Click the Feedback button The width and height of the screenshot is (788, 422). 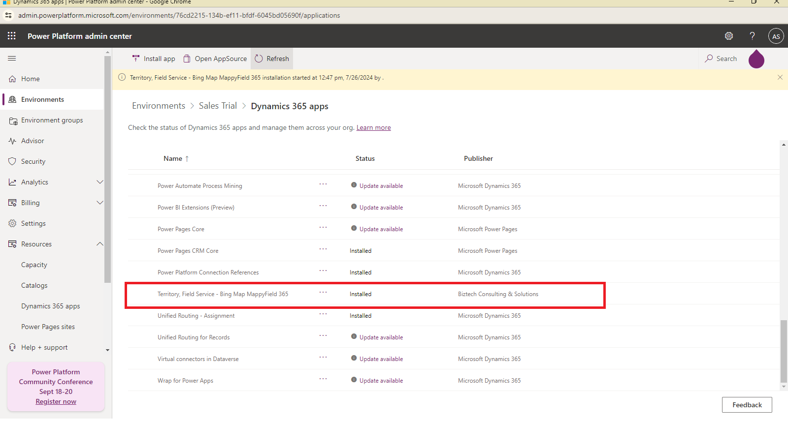(x=747, y=405)
